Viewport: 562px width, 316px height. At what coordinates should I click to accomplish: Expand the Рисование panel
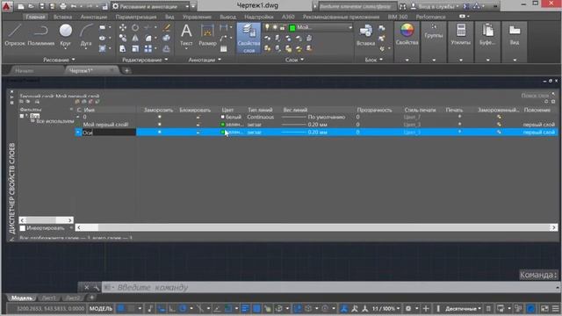pyautogui.click(x=59, y=60)
